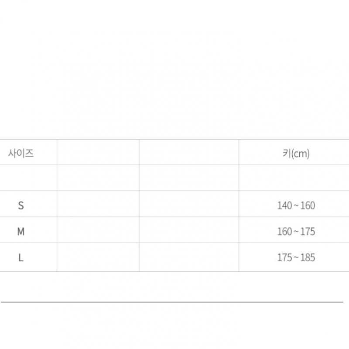The image size is (349, 349).
Task: Click the 175~185 height range
Action: point(296,257)
